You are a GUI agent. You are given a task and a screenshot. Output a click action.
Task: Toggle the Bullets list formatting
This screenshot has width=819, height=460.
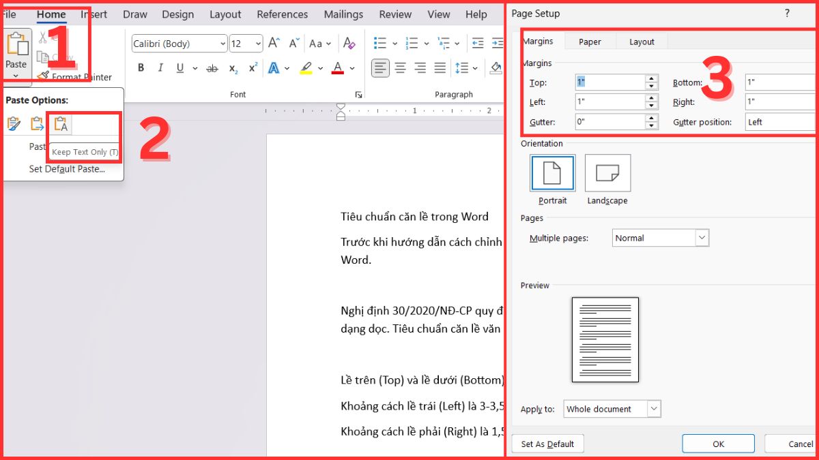[379, 43]
